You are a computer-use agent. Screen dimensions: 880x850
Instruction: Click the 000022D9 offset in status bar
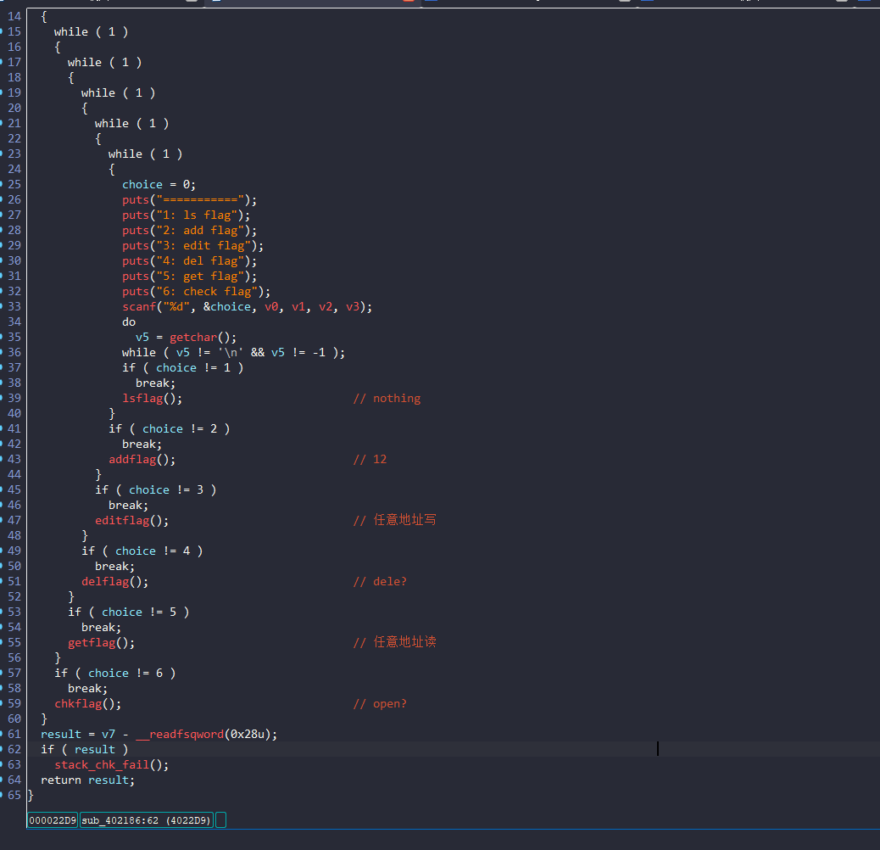click(x=53, y=820)
